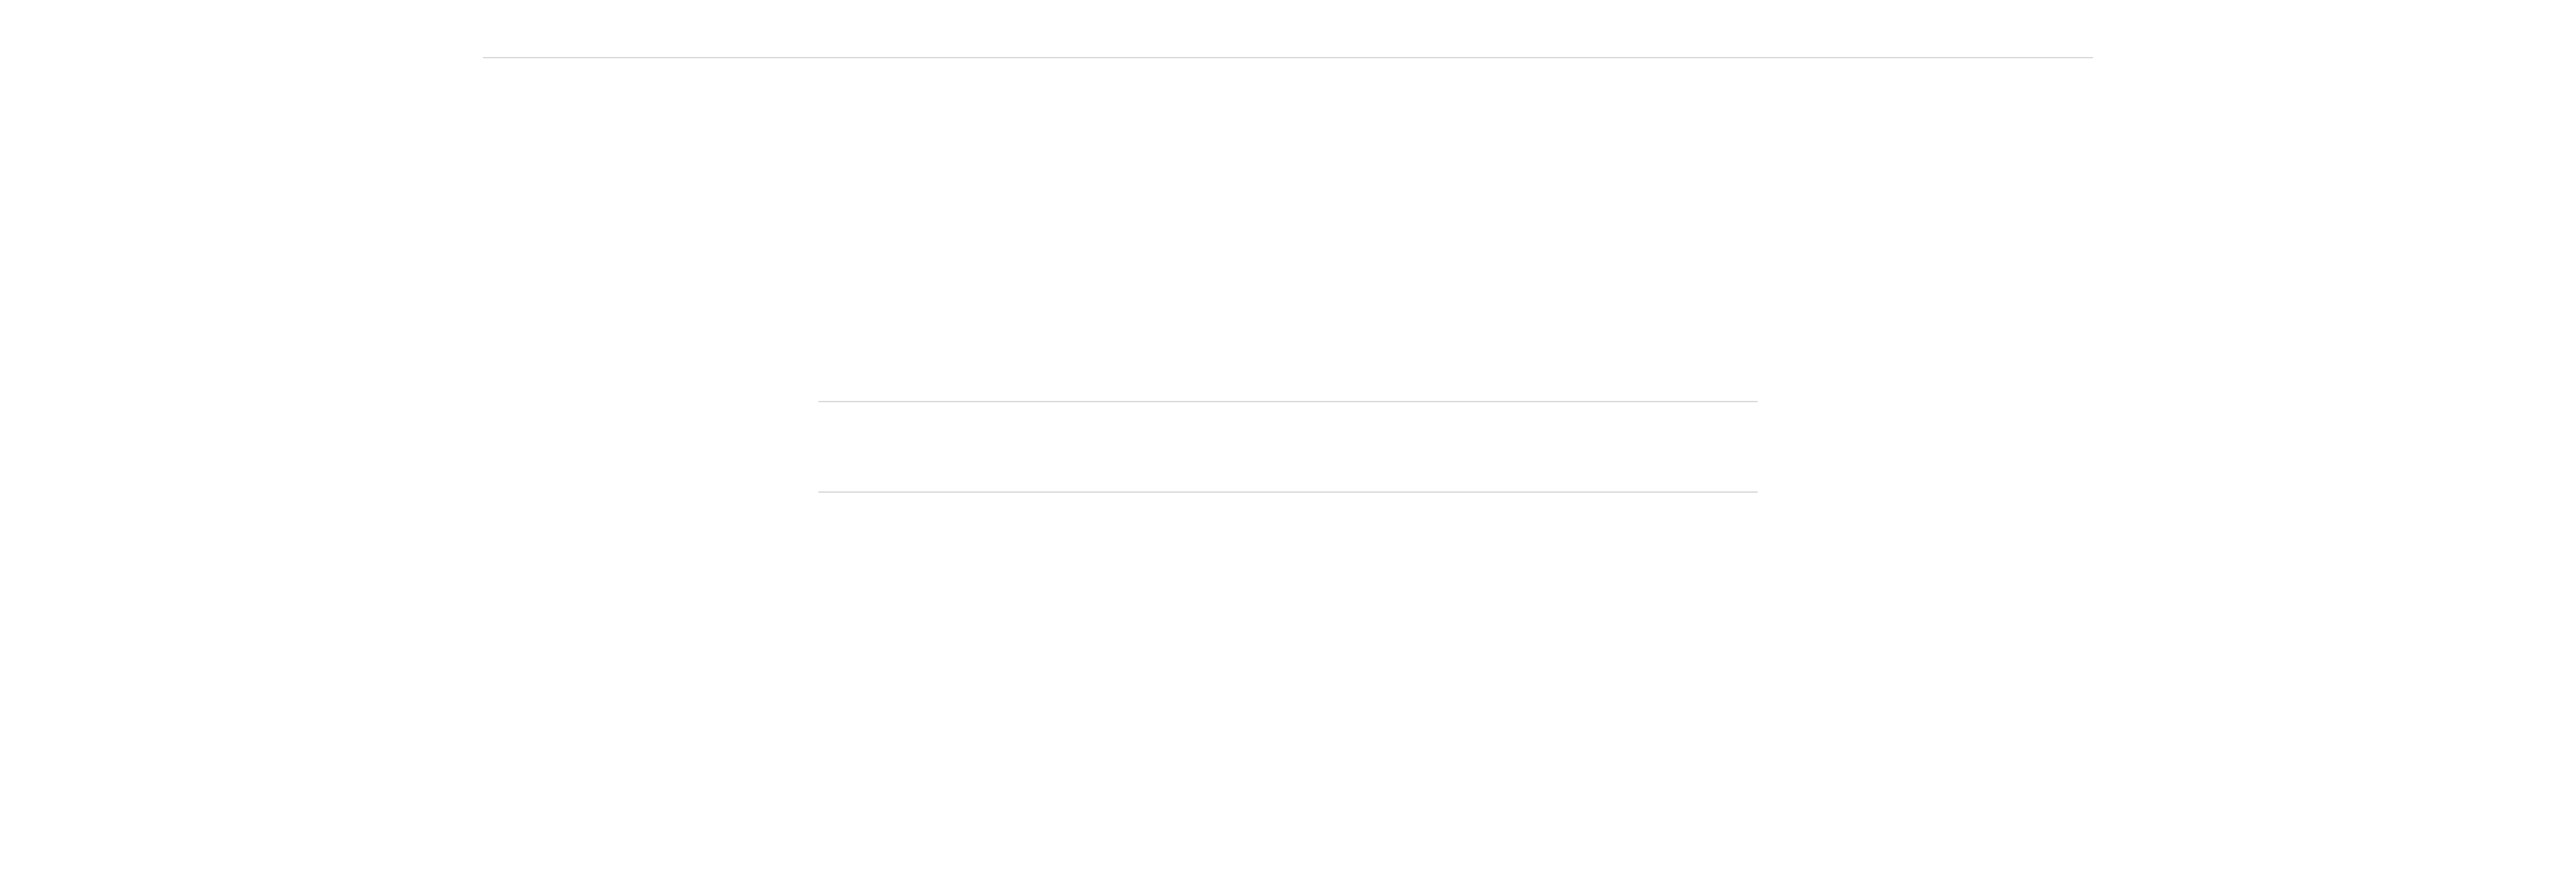Click the upper of the two short divider lines
The height and width of the screenshot is (895, 2576).
coord(1287,402)
